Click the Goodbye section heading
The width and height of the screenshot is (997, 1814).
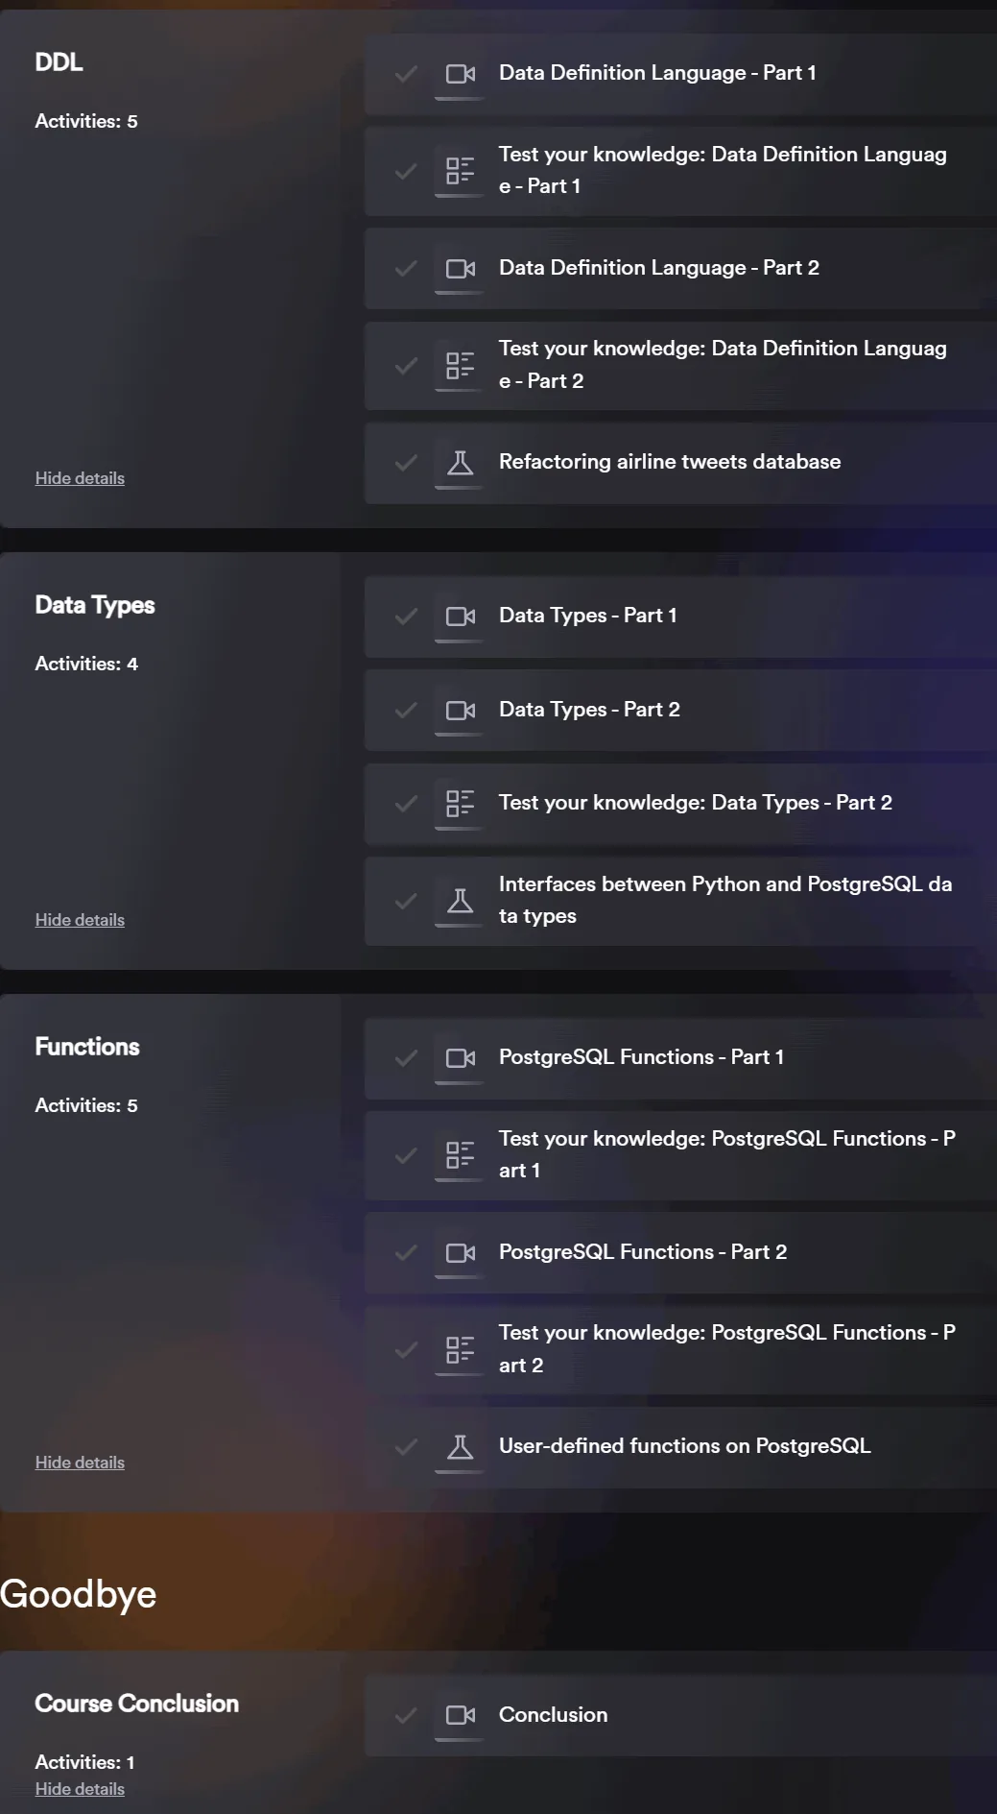click(x=79, y=1595)
